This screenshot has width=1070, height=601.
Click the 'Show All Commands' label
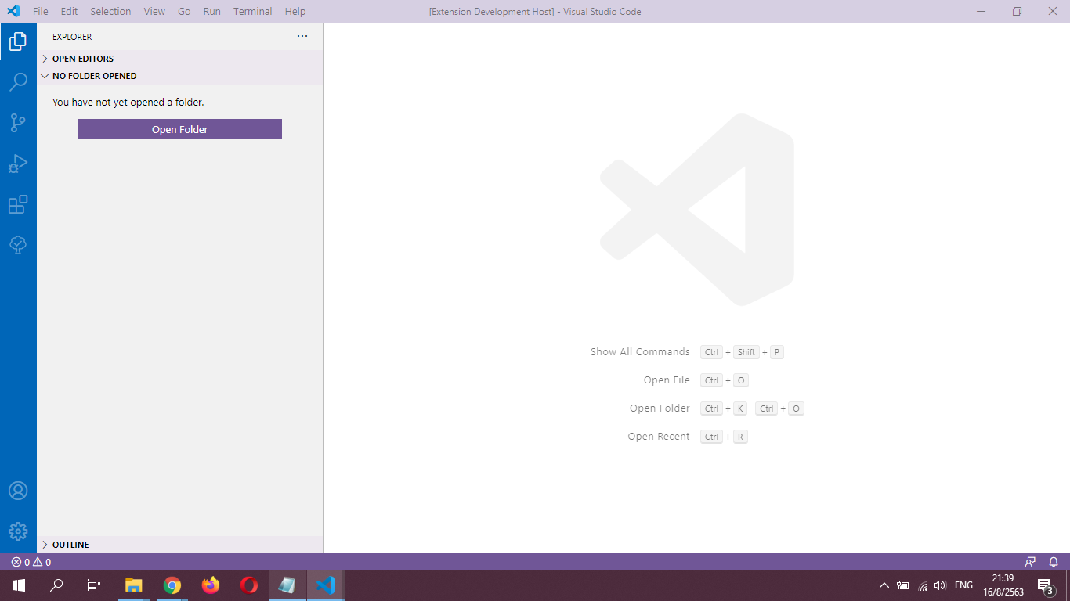(x=640, y=352)
